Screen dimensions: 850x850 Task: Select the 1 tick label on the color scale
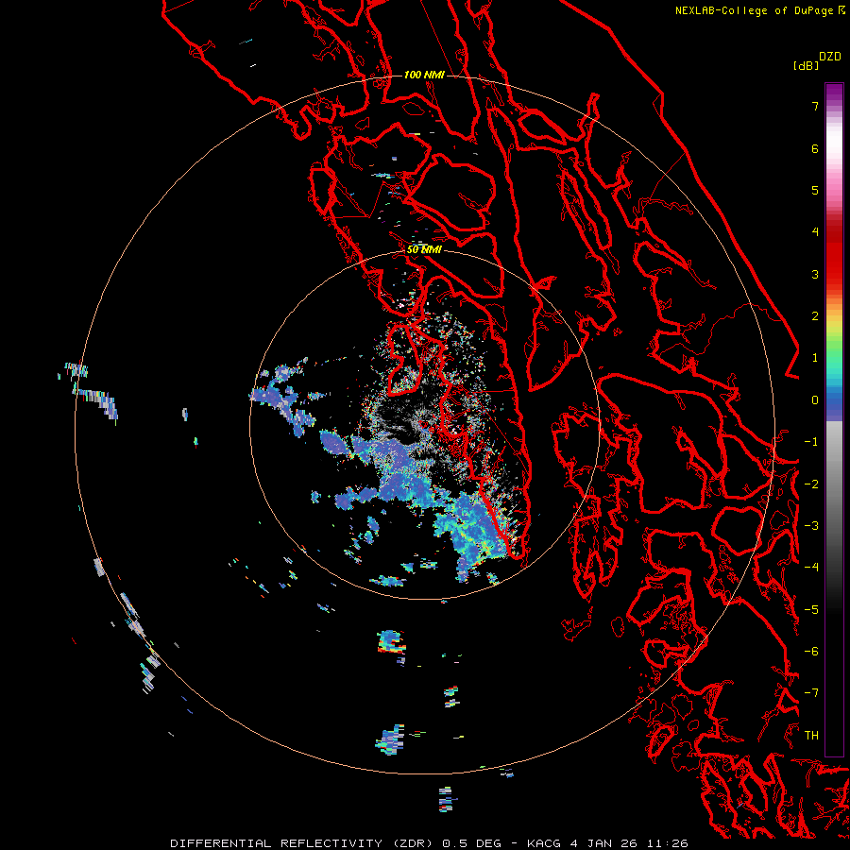815,358
